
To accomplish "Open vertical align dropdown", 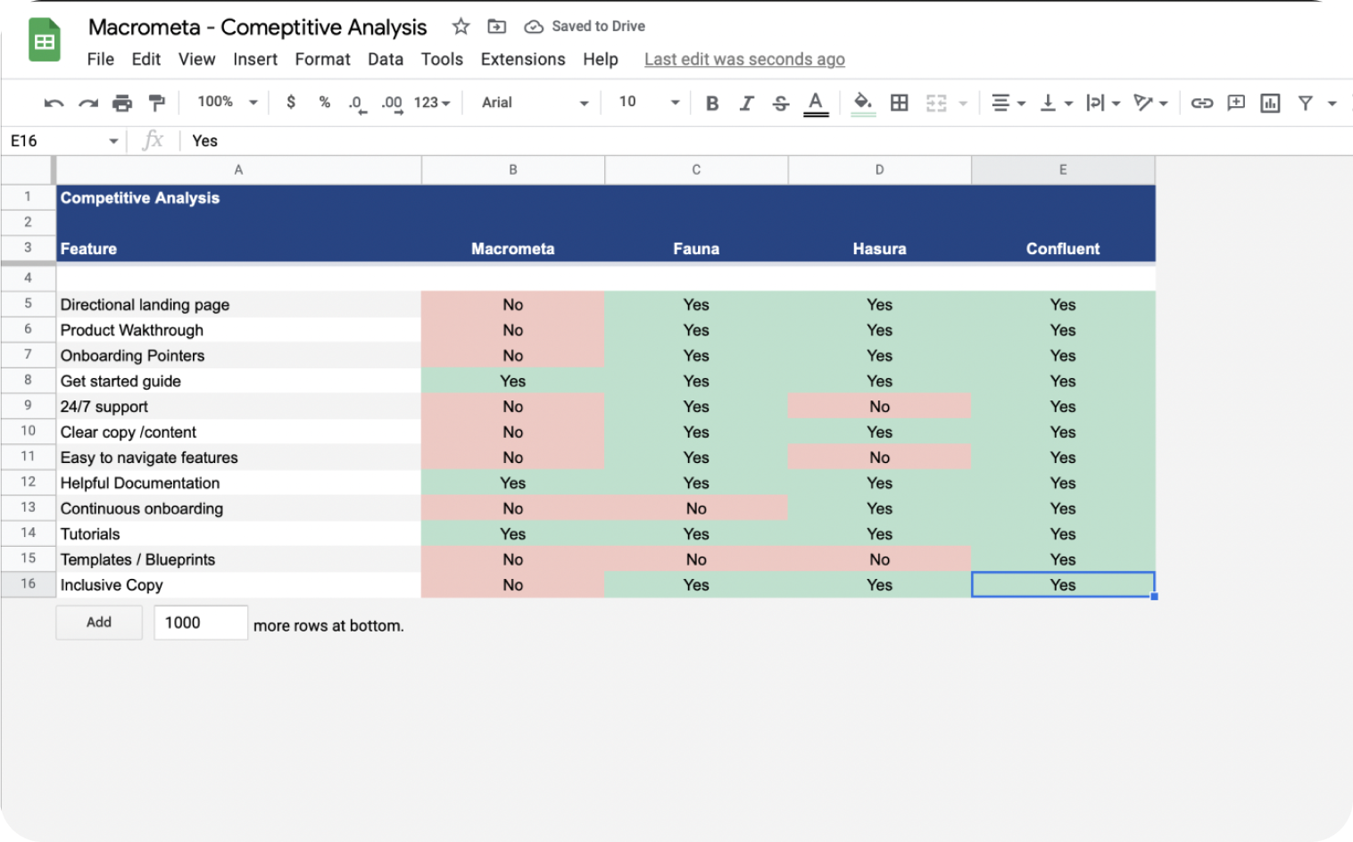I will click(x=1056, y=103).
